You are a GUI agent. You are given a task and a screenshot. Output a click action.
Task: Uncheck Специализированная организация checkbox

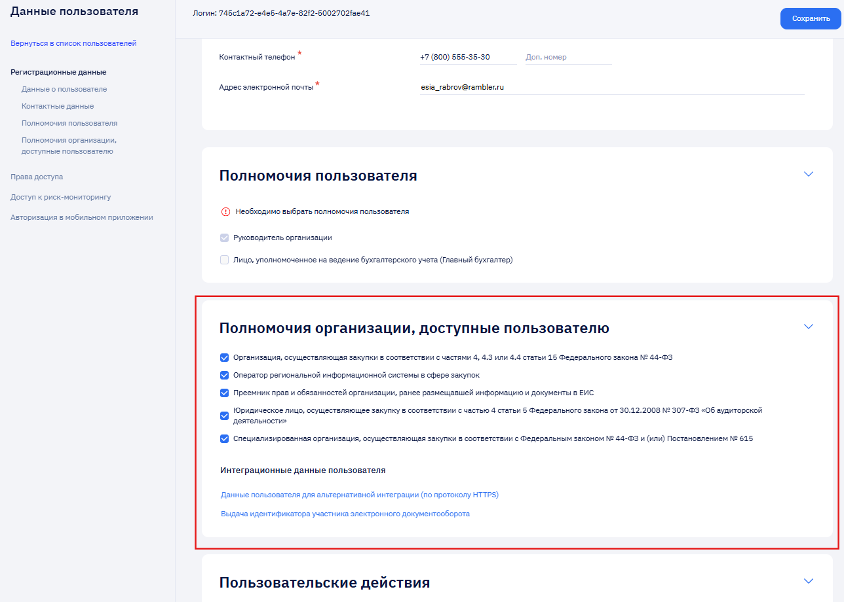225,439
